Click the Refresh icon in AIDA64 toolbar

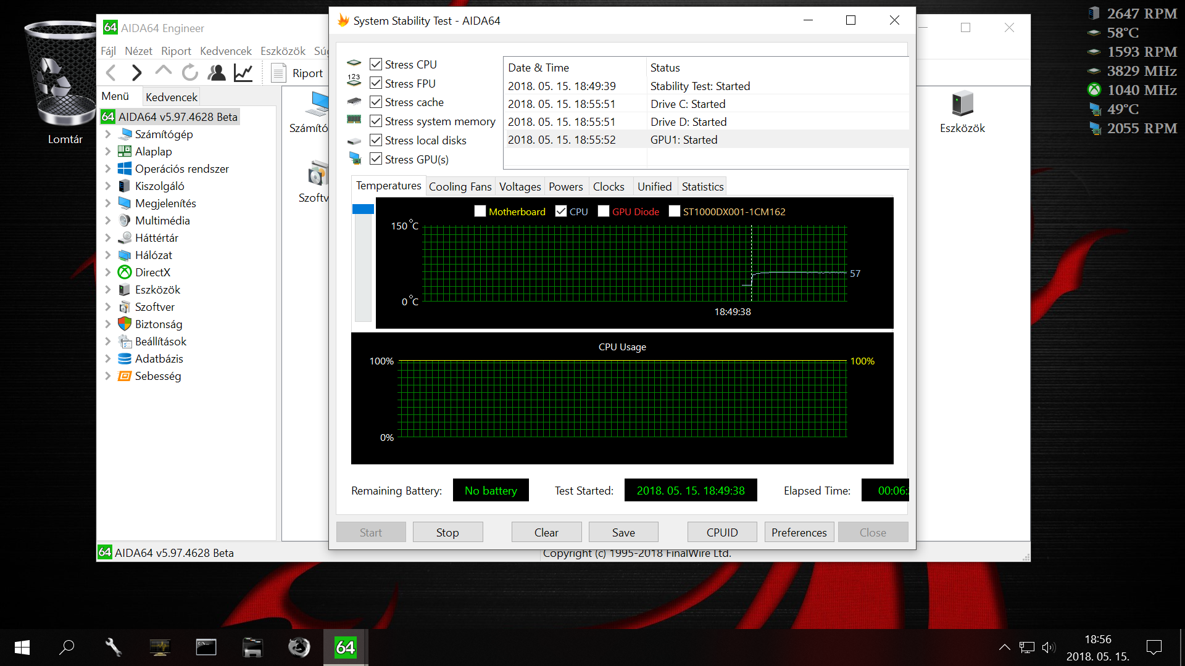[x=190, y=73]
